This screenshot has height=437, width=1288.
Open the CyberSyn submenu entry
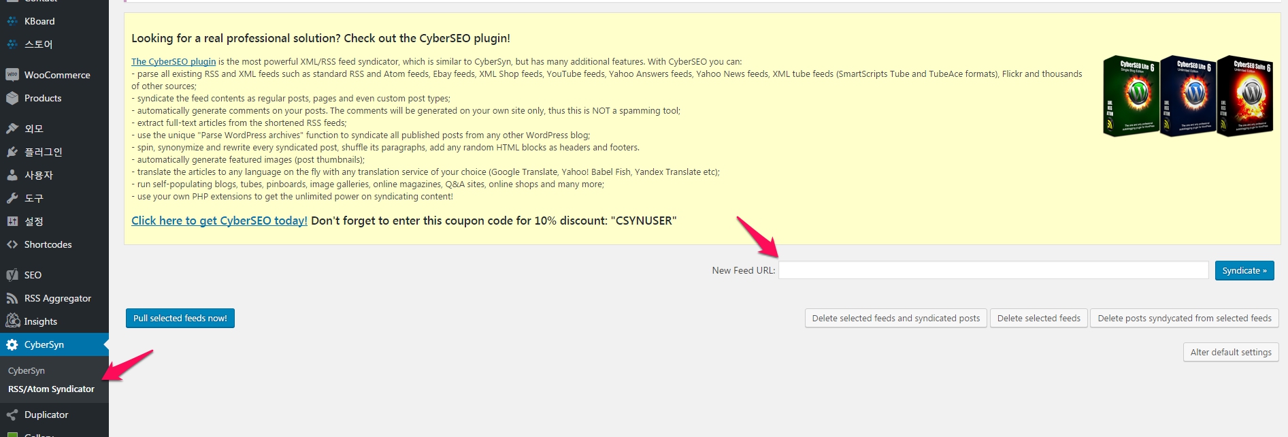pyautogui.click(x=27, y=371)
